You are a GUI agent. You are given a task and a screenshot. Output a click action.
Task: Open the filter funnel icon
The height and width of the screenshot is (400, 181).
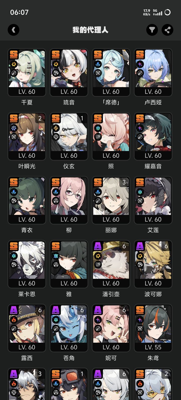click(x=152, y=30)
